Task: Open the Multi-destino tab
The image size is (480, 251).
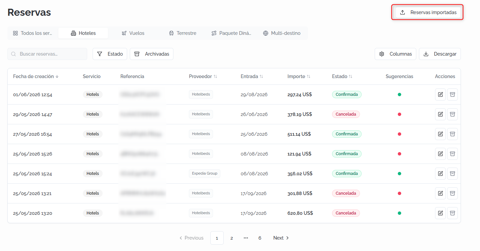Action: [x=282, y=33]
